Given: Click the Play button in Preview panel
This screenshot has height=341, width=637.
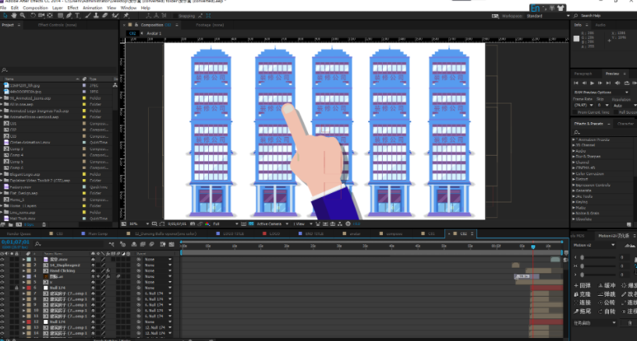Looking at the screenshot, I should [592, 83].
